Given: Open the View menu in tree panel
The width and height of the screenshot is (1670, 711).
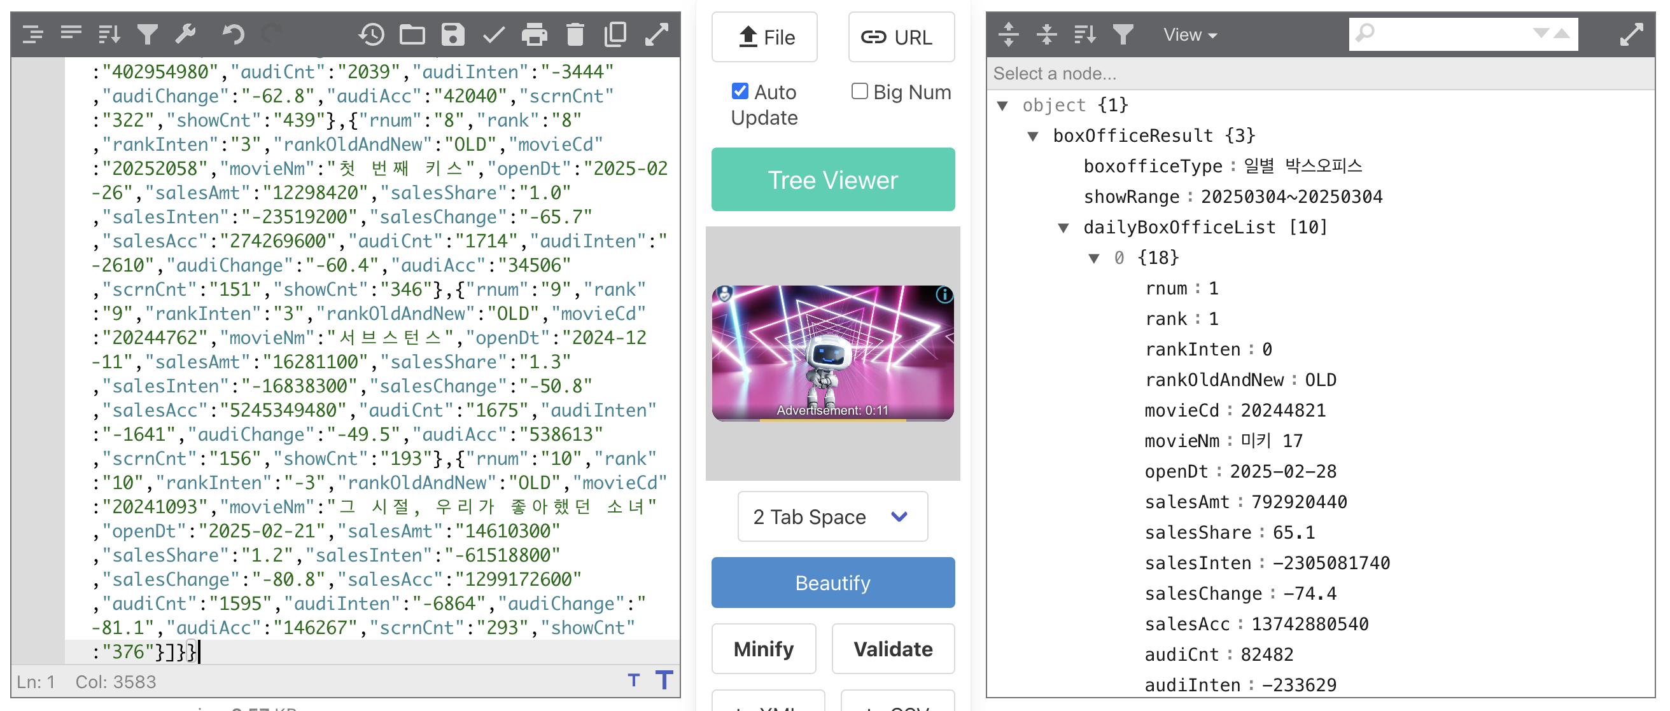Looking at the screenshot, I should click(x=1189, y=34).
